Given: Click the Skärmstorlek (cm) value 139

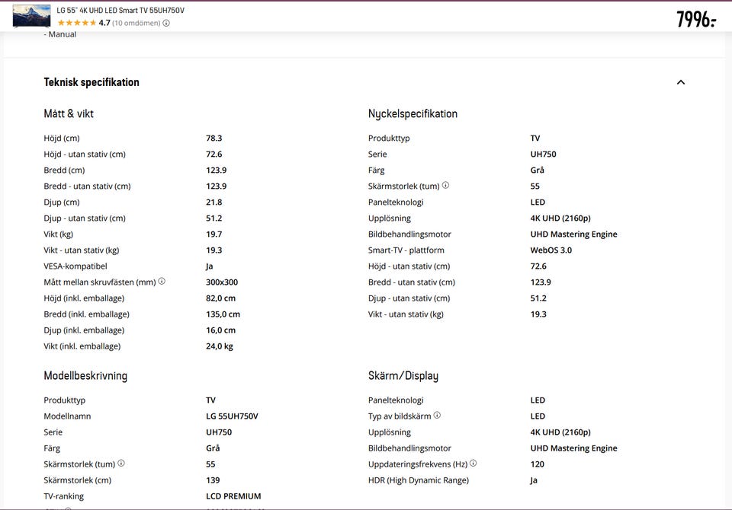Looking at the screenshot, I should (213, 480).
